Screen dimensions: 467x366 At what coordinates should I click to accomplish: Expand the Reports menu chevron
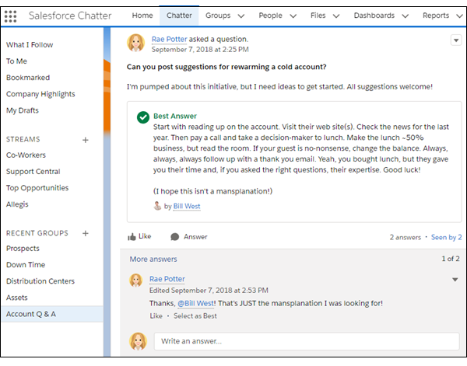[x=459, y=16]
